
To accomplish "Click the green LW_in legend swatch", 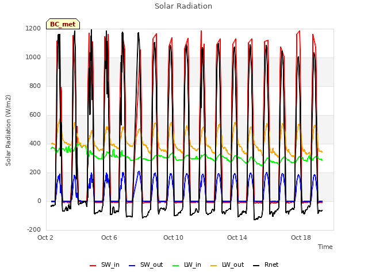I will pyautogui.click(x=176, y=266).
